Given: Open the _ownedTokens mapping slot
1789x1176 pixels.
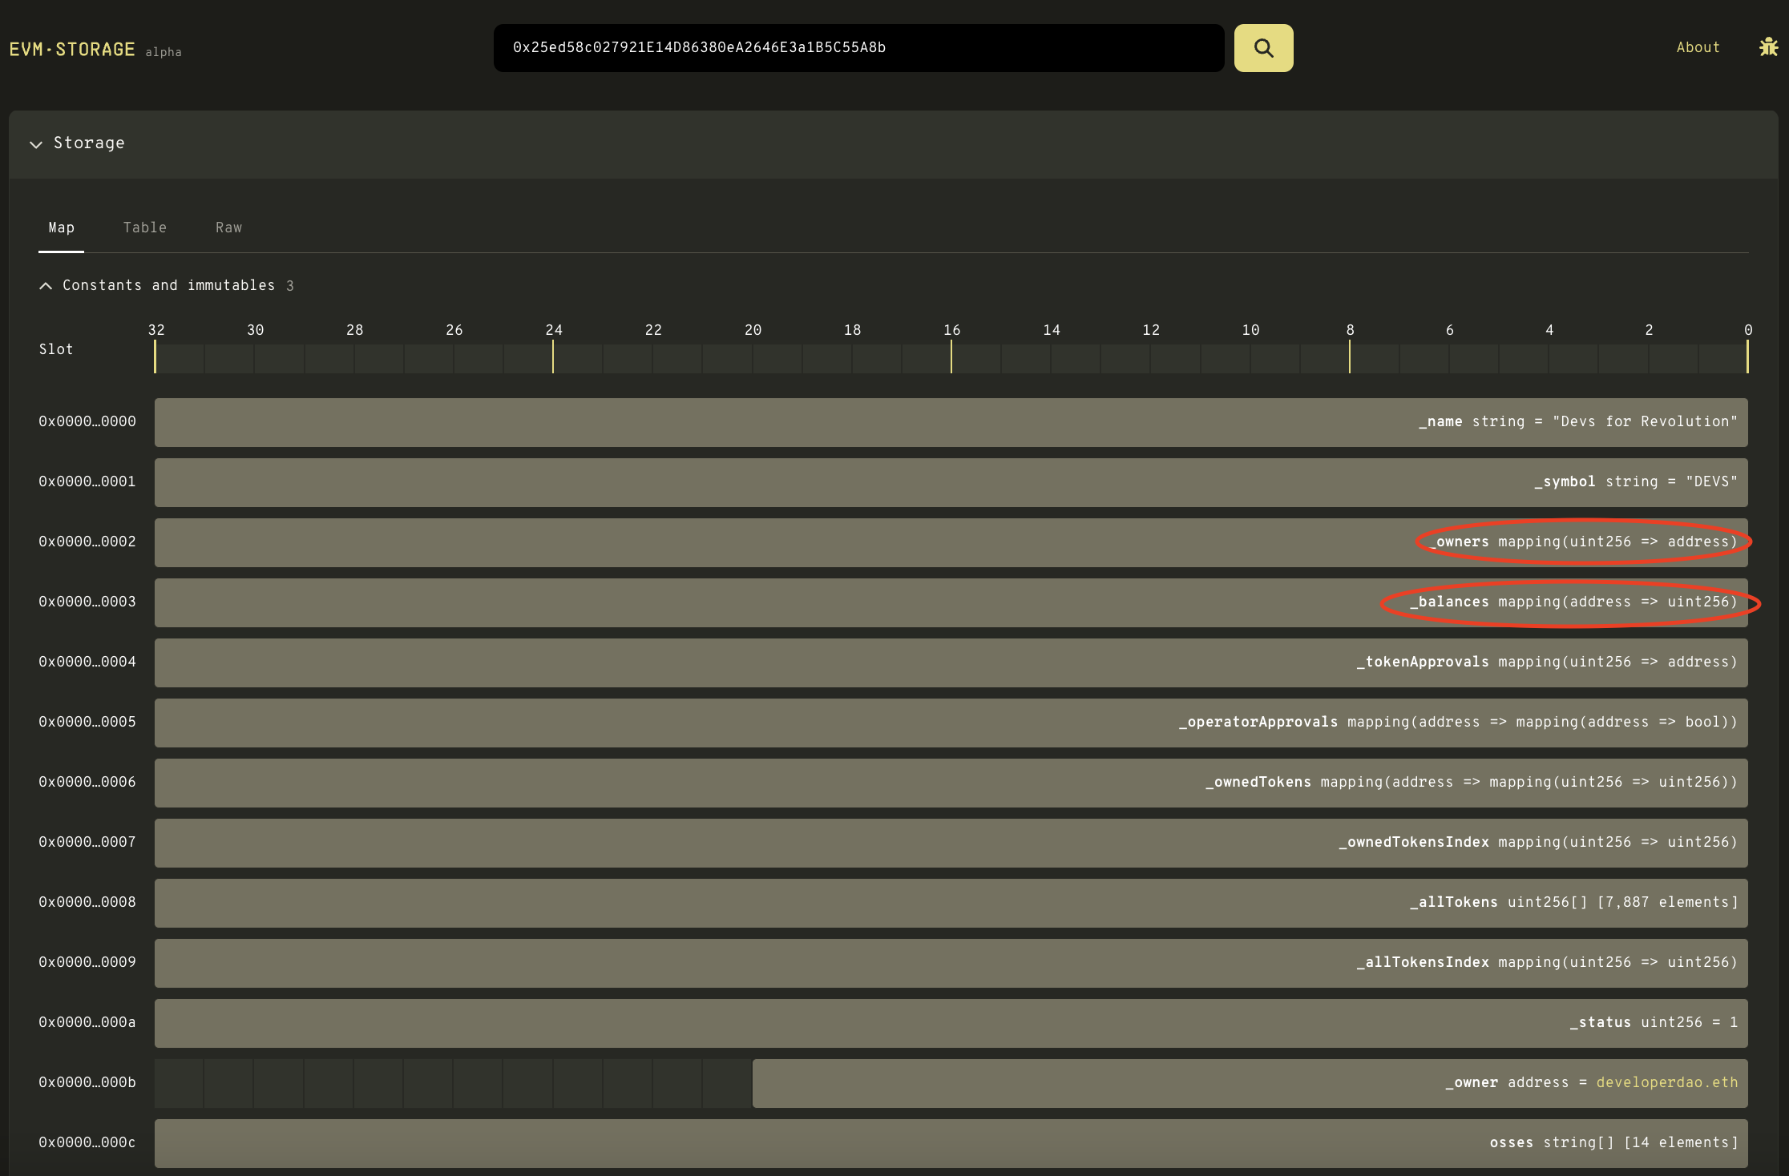Looking at the screenshot, I should coord(951,783).
